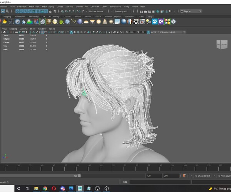Viewport: 231px width, 192px height.
Task: Expand the arrow before the selection mask icons
Action: [x=14, y=11]
